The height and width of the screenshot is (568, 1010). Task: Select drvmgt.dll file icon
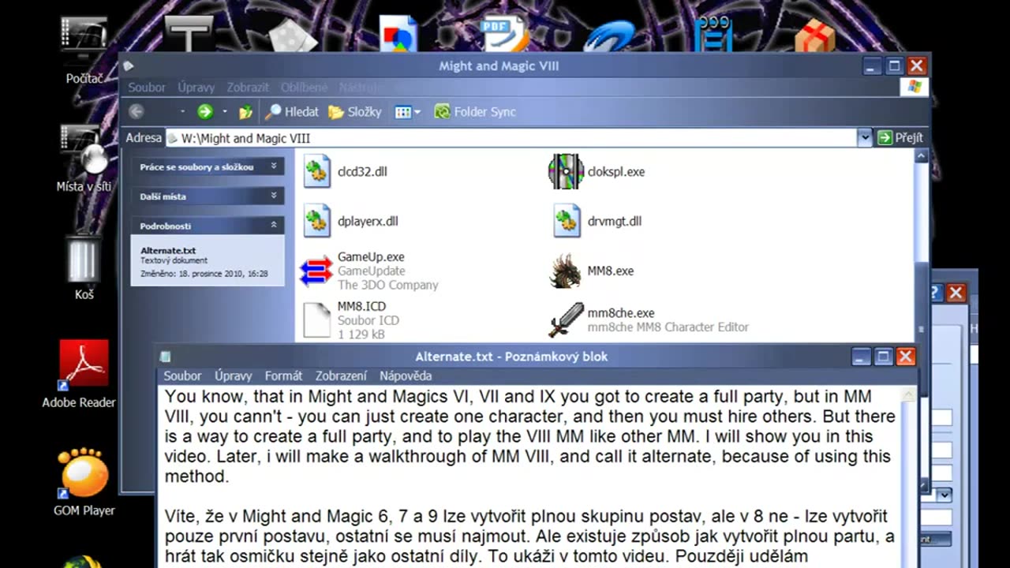pos(567,222)
